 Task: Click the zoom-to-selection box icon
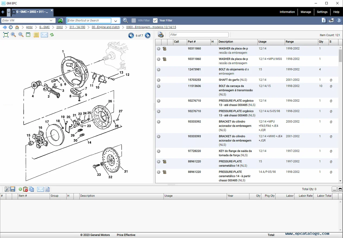(x=28, y=35)
